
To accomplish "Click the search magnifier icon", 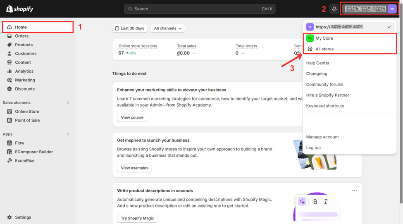I will click(x=130, y=9).
